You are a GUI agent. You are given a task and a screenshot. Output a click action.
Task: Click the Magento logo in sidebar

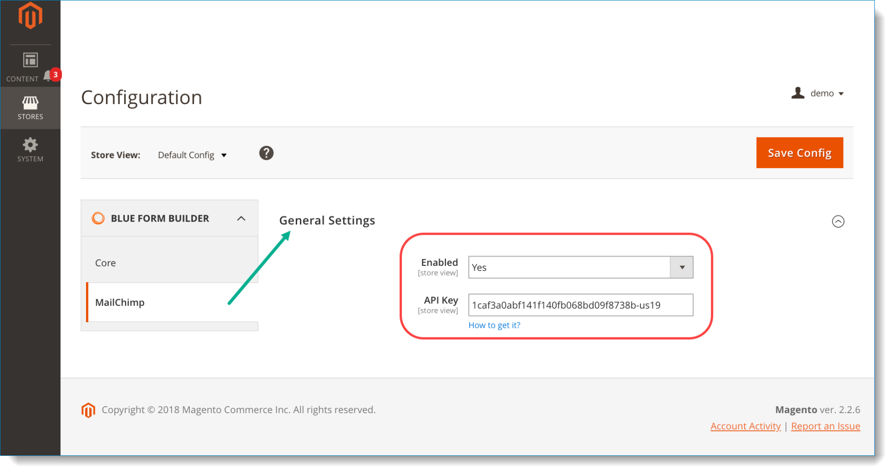(30, 16)
